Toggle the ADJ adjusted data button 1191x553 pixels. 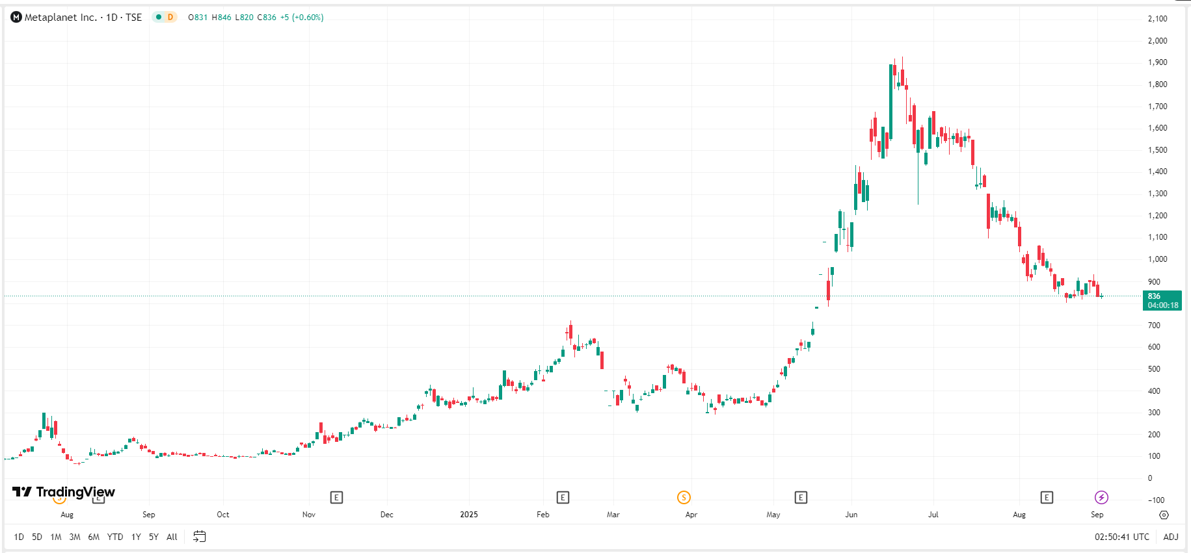click(1170, 537)
